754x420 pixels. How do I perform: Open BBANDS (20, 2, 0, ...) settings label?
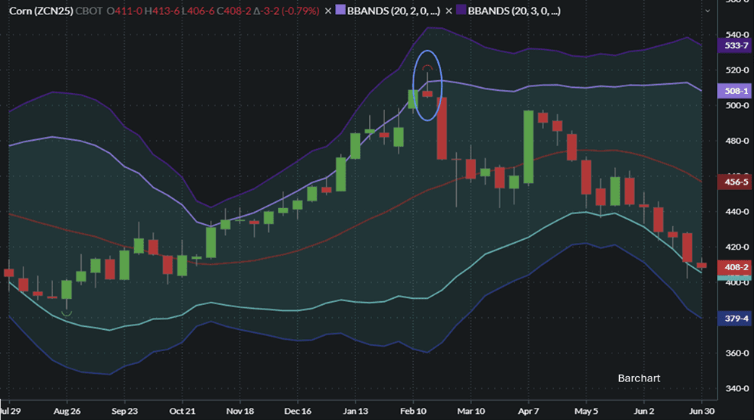[393, 11]
